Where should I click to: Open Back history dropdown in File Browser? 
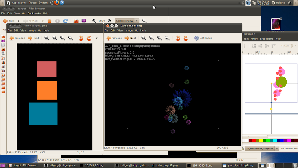click(x=18, y=21)
